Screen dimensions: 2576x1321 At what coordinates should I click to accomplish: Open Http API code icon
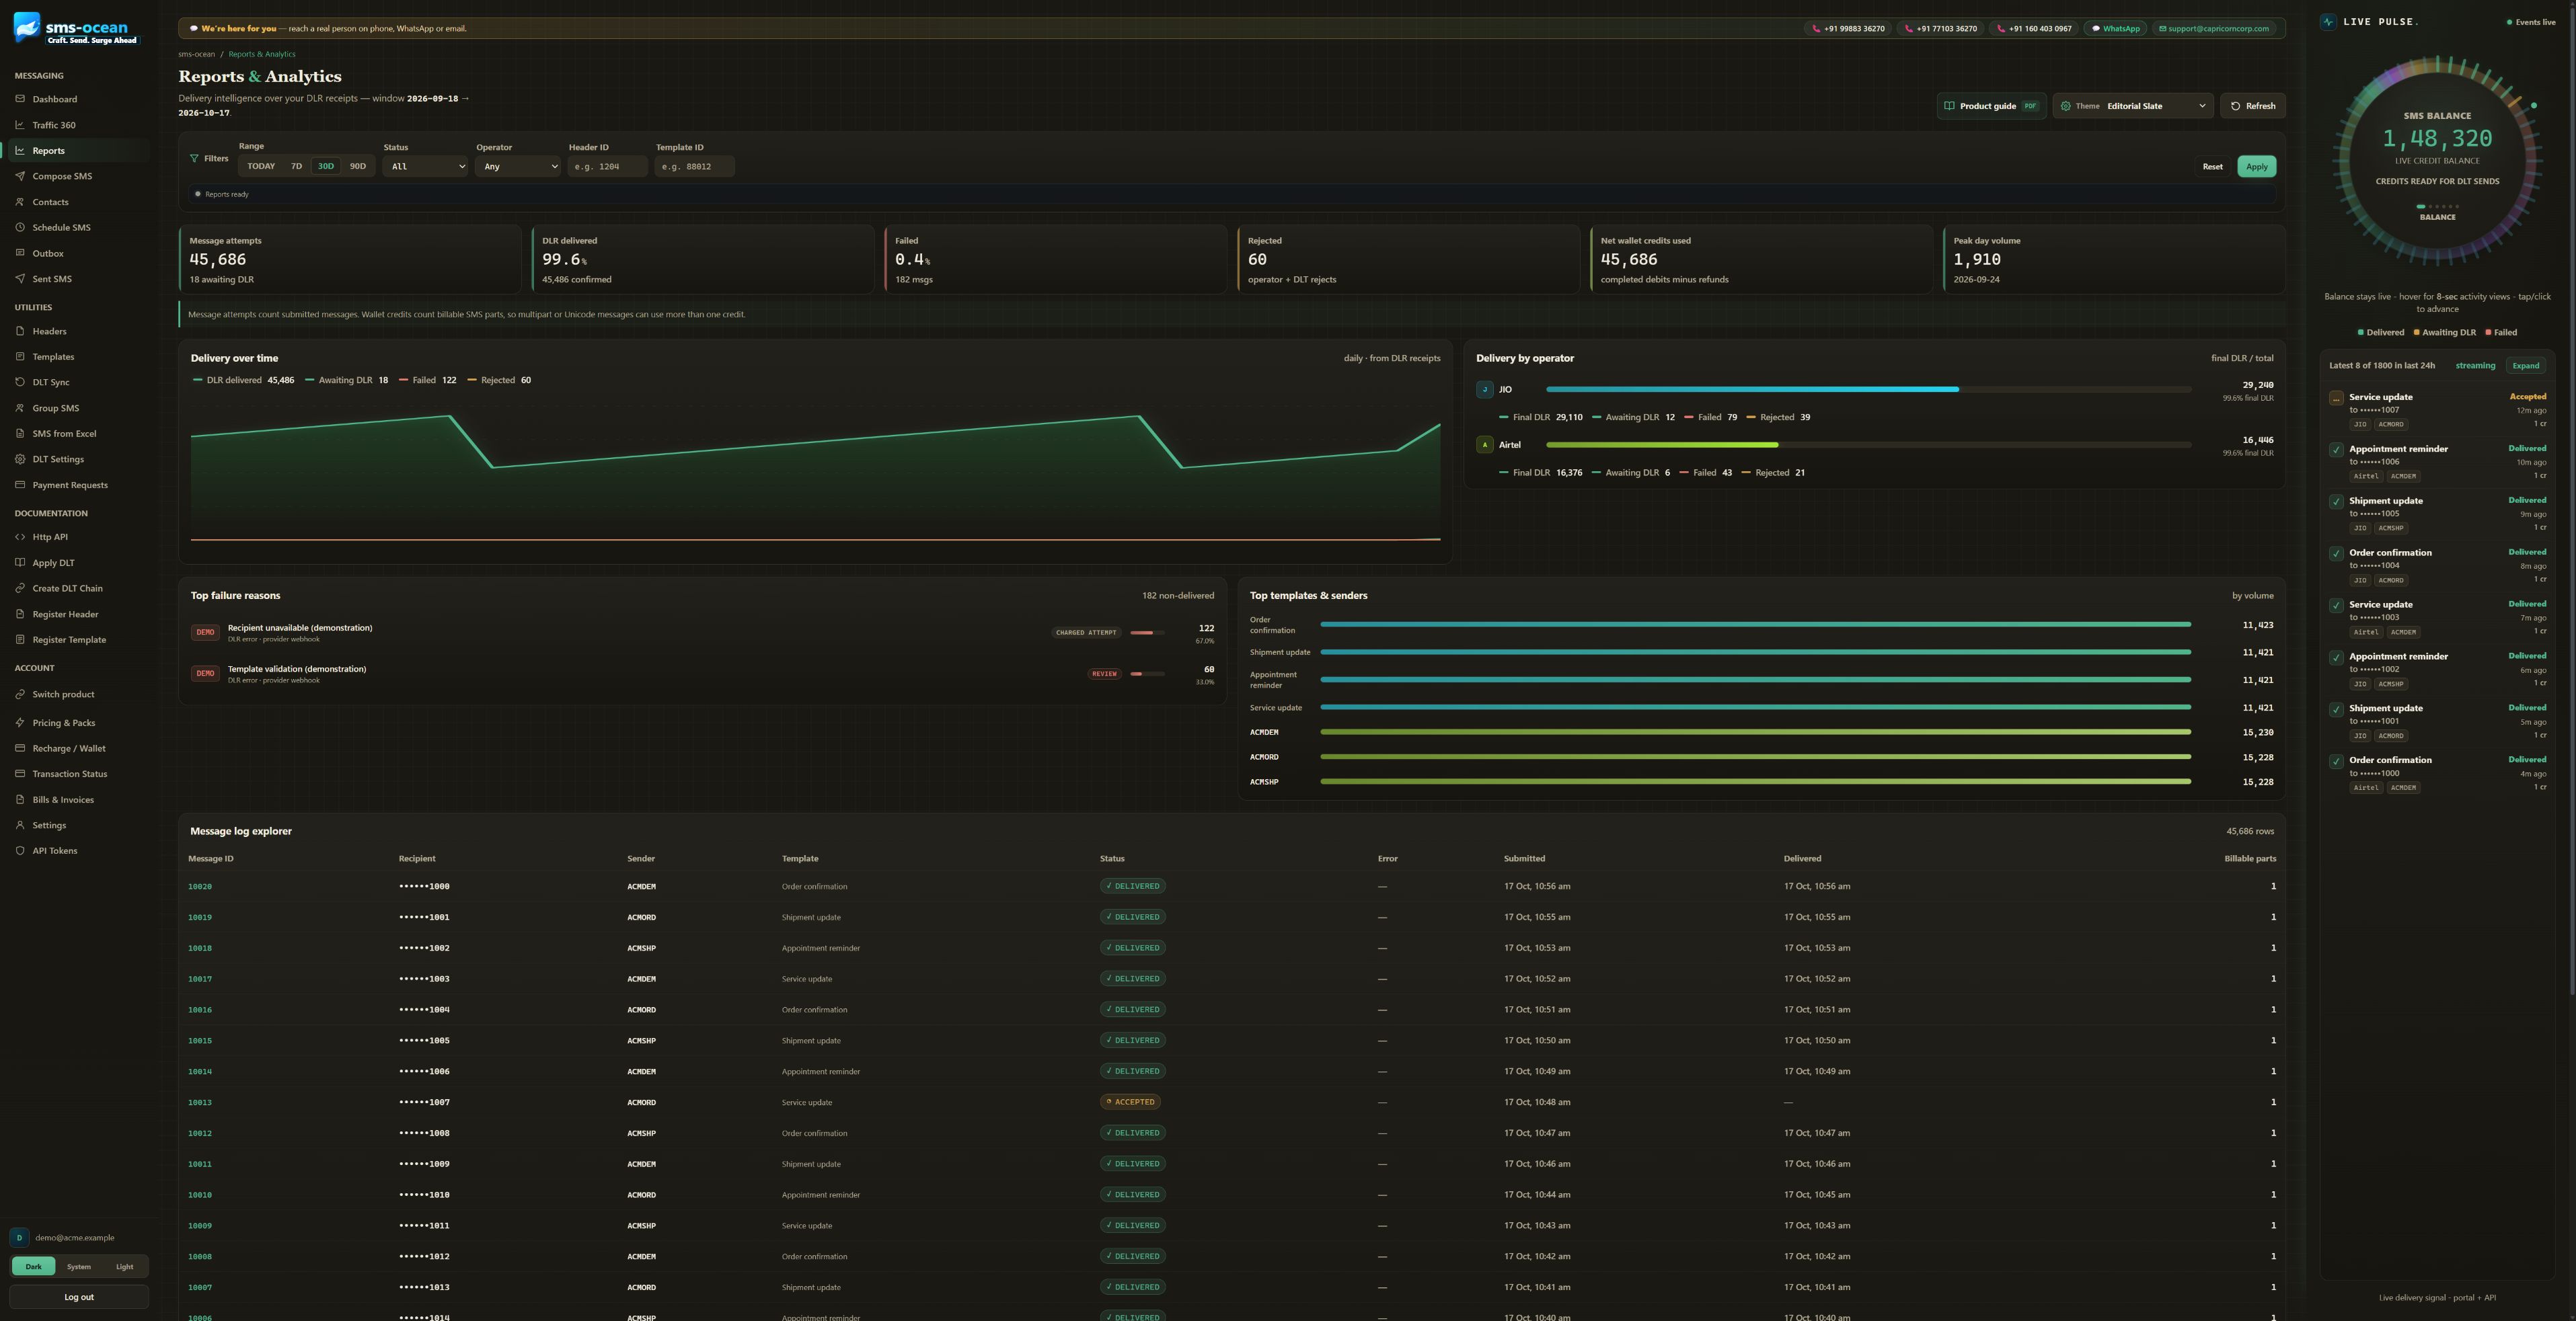(x=20, y=536)
